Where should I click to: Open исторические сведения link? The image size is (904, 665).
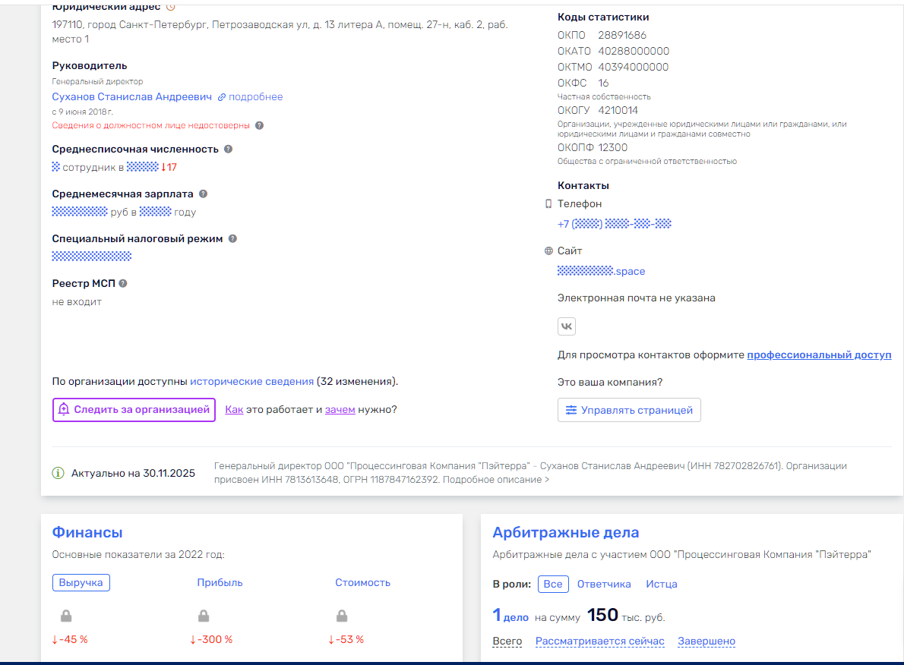[x=252, y=382]
